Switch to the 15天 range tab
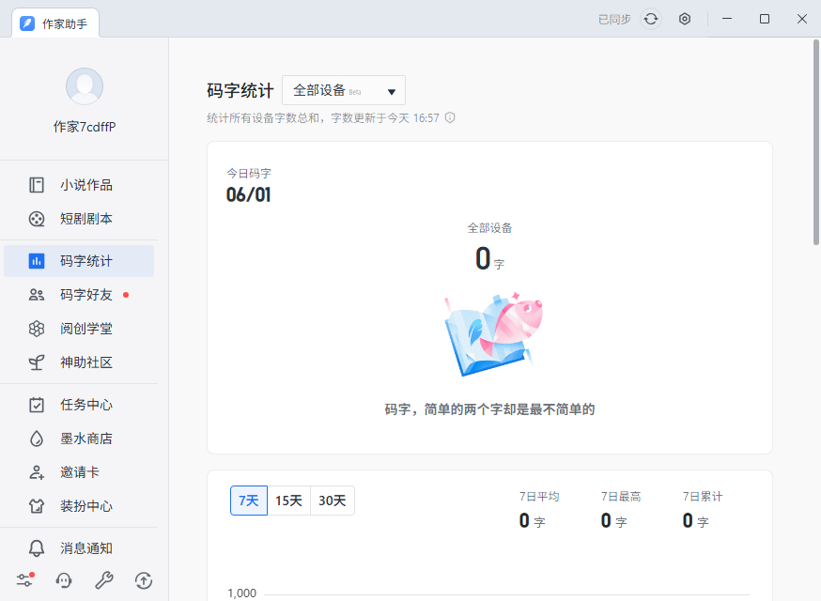Viewport: 821px width, 601px height. pyautogui.click(x=289, y=501)
